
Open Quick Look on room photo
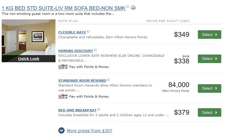(29, 59)
